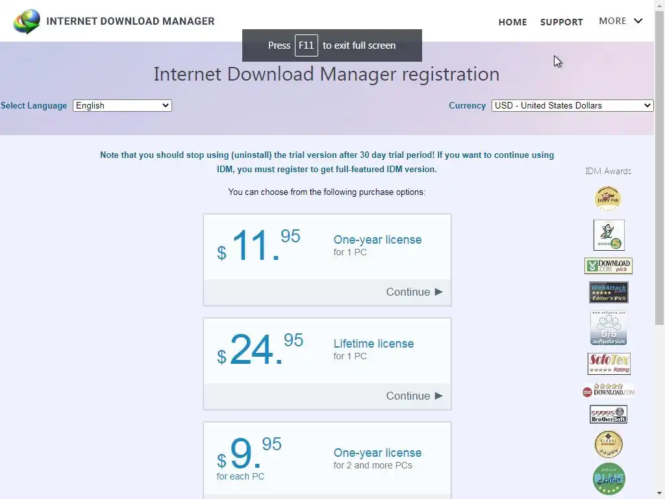This screenshot has height=499, width=665.
Task: Click the F11 key hint in fullscreen notice
Action: [x=307, y=45]
